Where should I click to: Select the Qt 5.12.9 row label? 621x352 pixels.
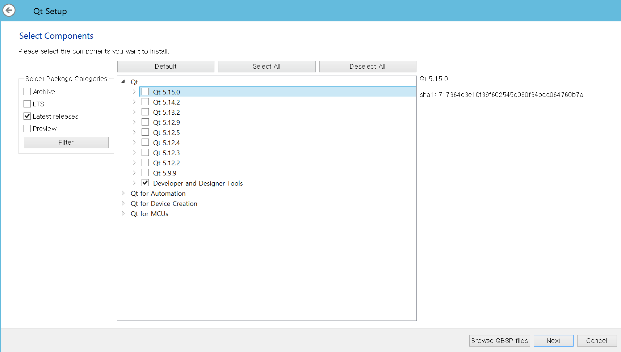point(167,123)
